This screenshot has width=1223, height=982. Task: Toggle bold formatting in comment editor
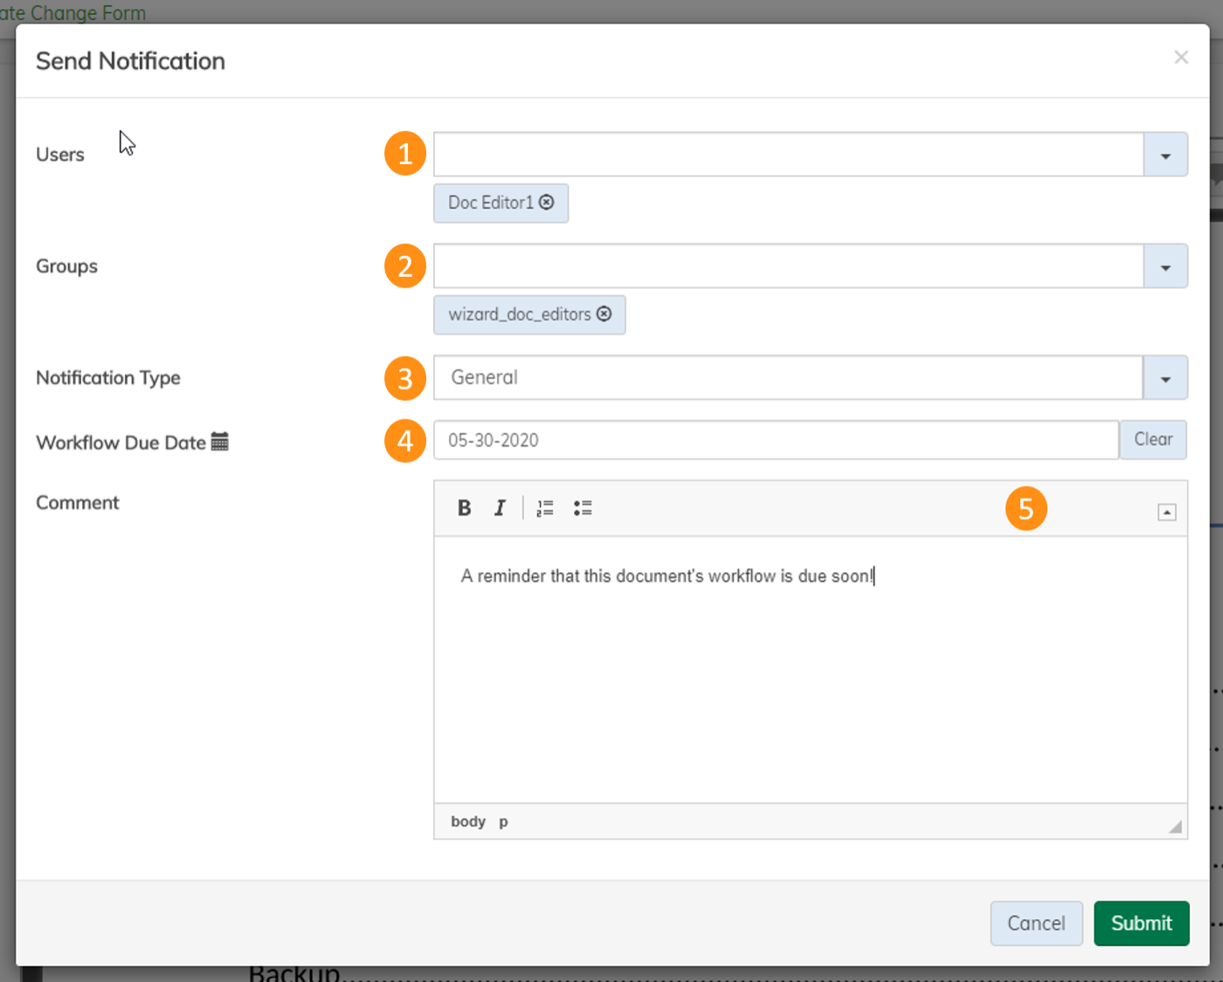pos(464,508)
